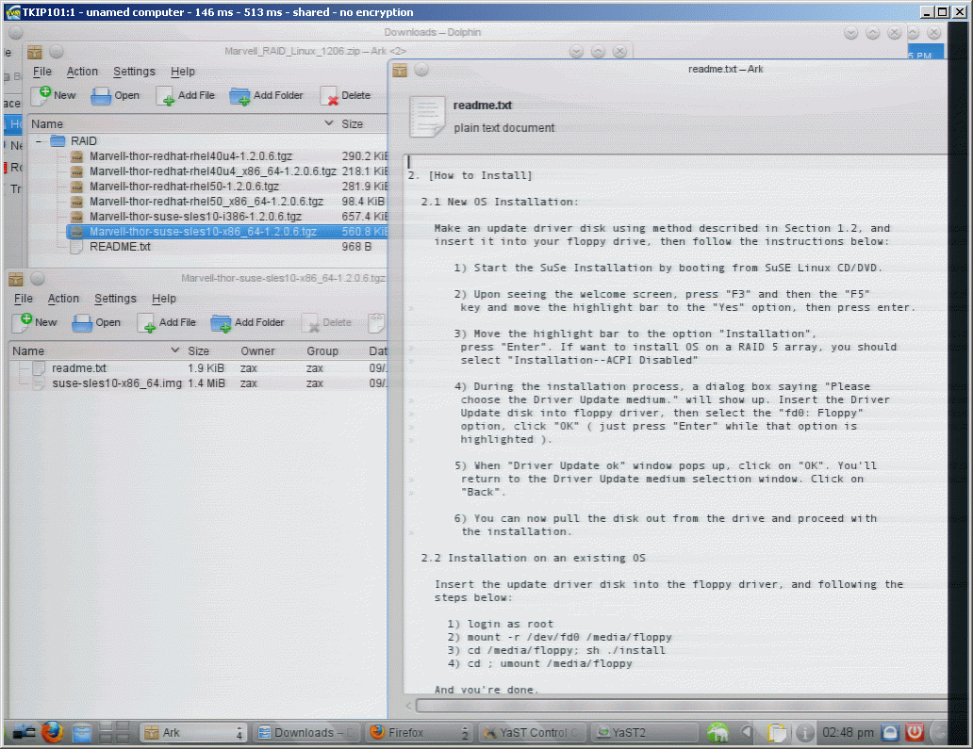
Task: Collapse the RAID folder tree node
Action: (39, 141)
